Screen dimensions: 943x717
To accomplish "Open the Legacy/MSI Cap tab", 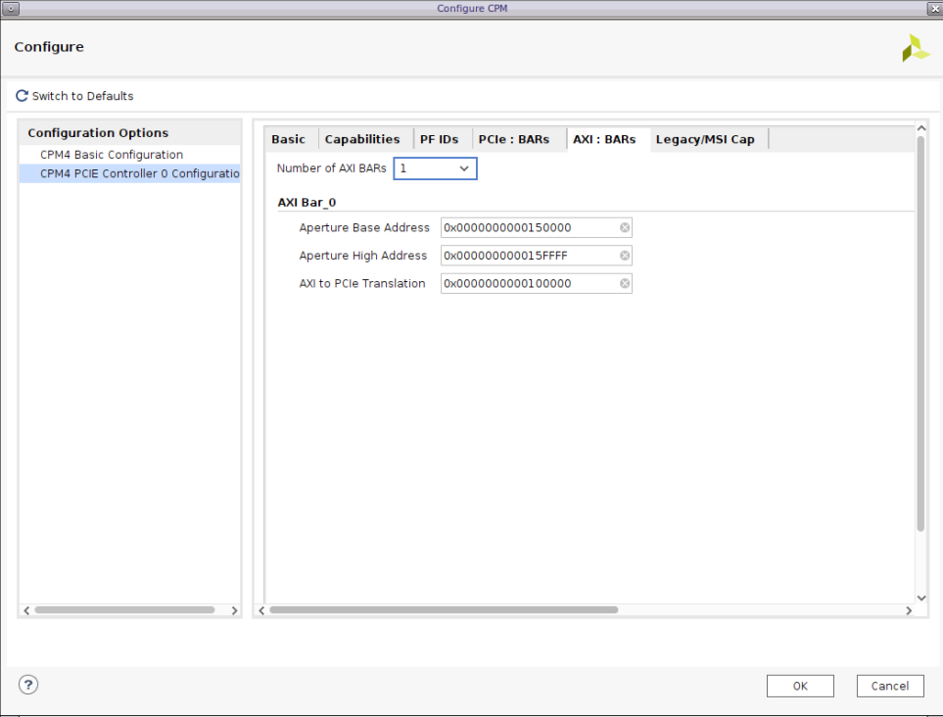I will click(705, 139).
